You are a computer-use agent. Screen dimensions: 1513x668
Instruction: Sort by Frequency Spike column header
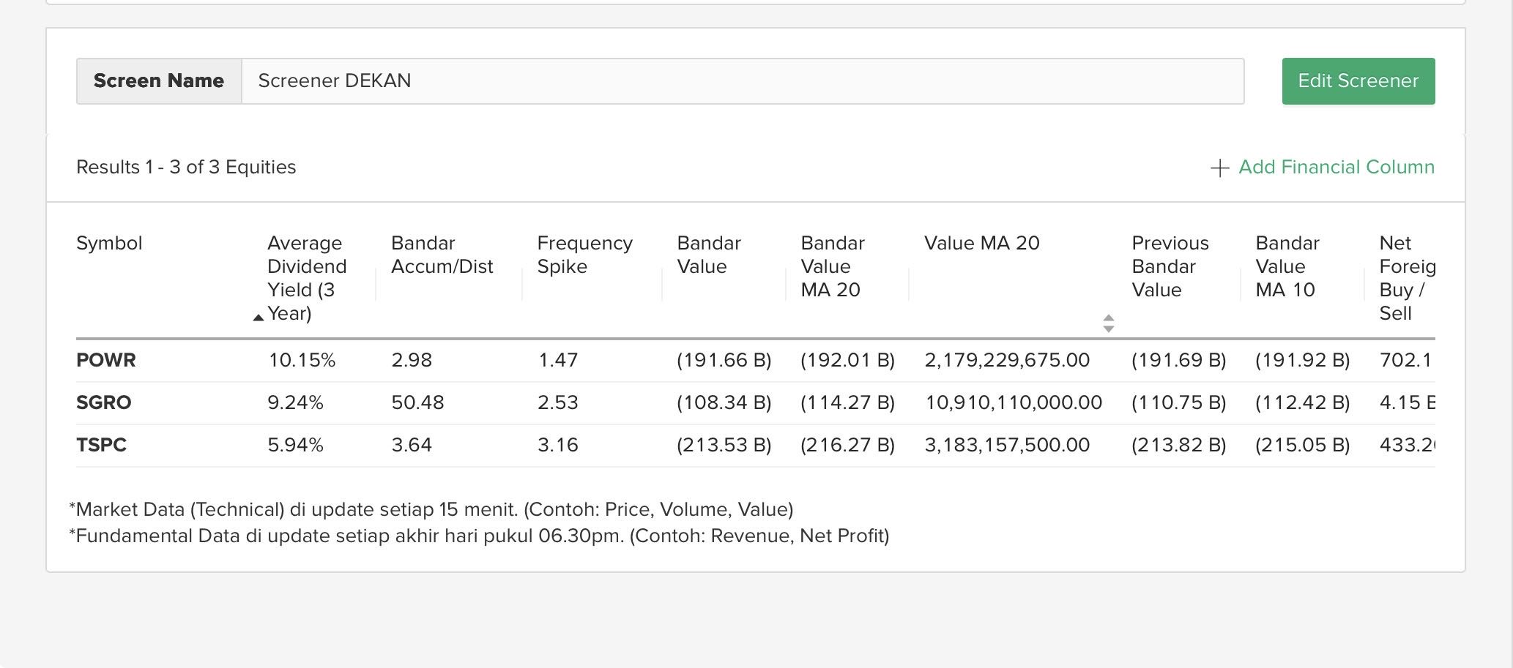pyautogui.click(x=584, y=255)
